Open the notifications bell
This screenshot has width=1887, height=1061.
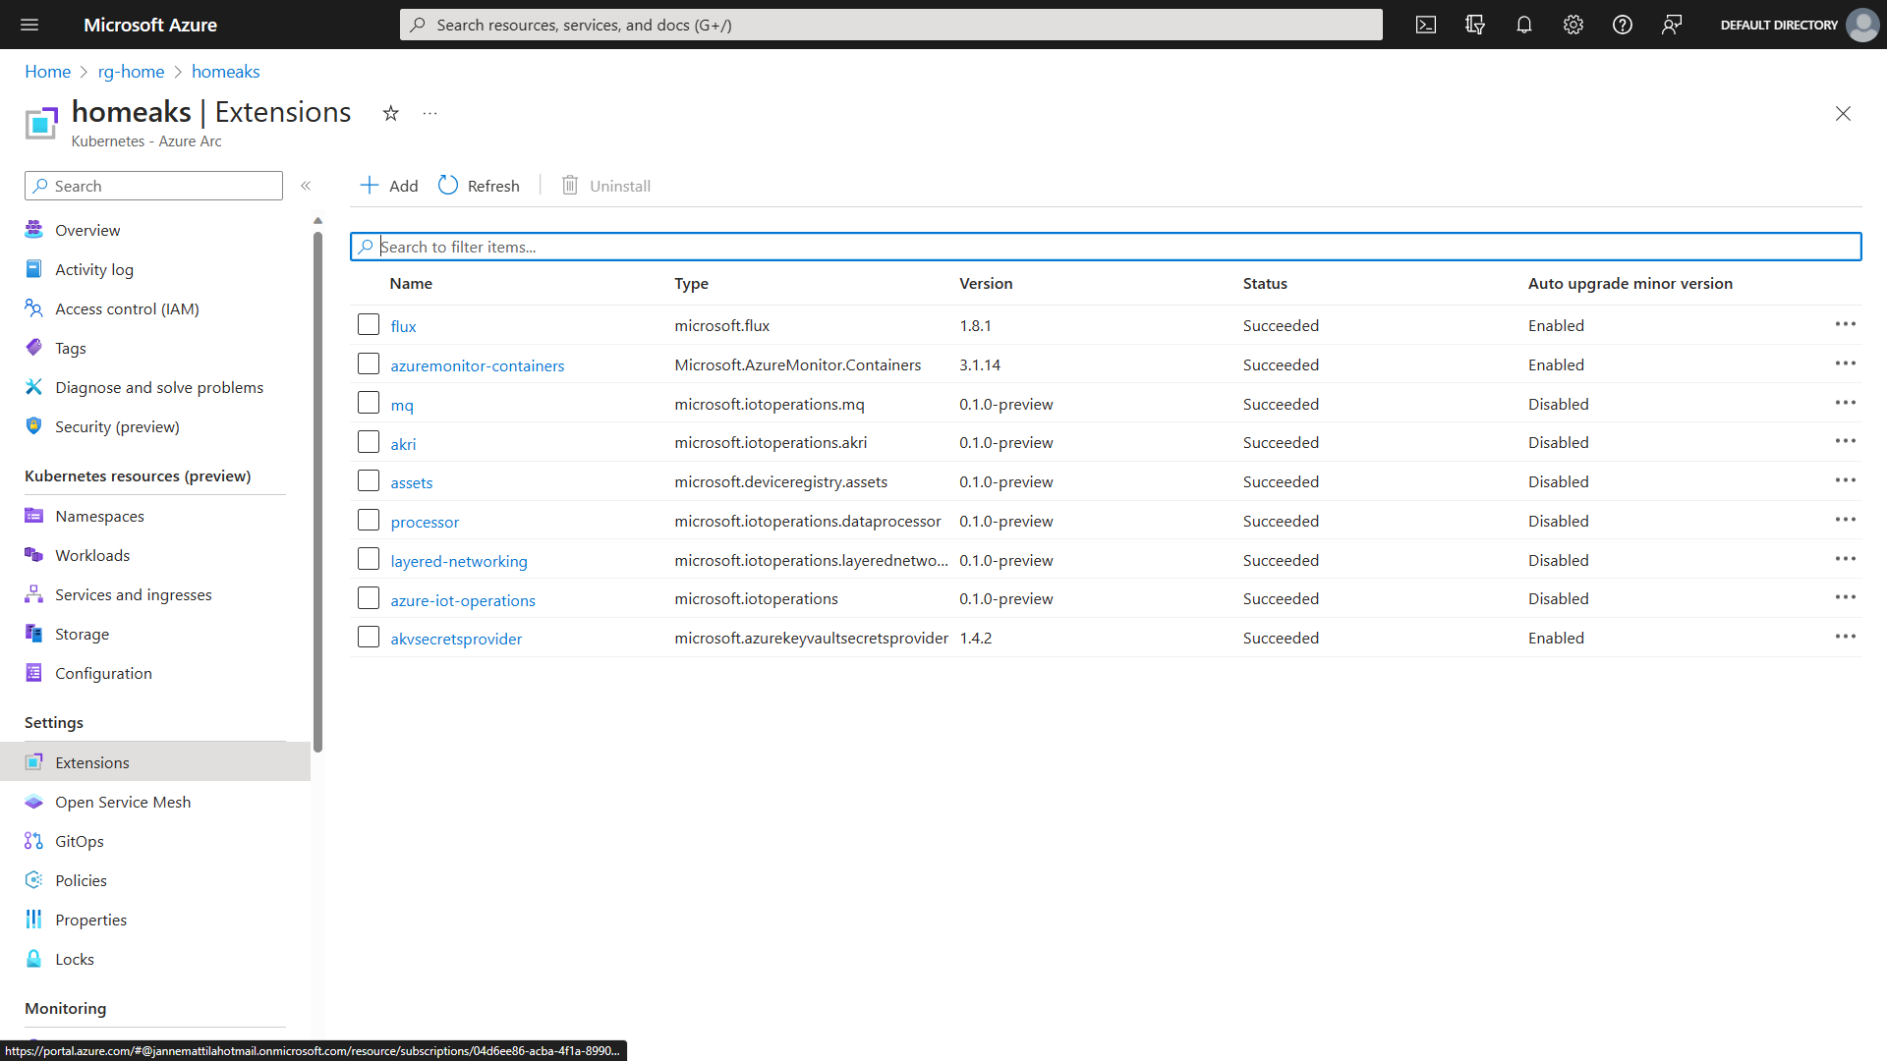1524,25
